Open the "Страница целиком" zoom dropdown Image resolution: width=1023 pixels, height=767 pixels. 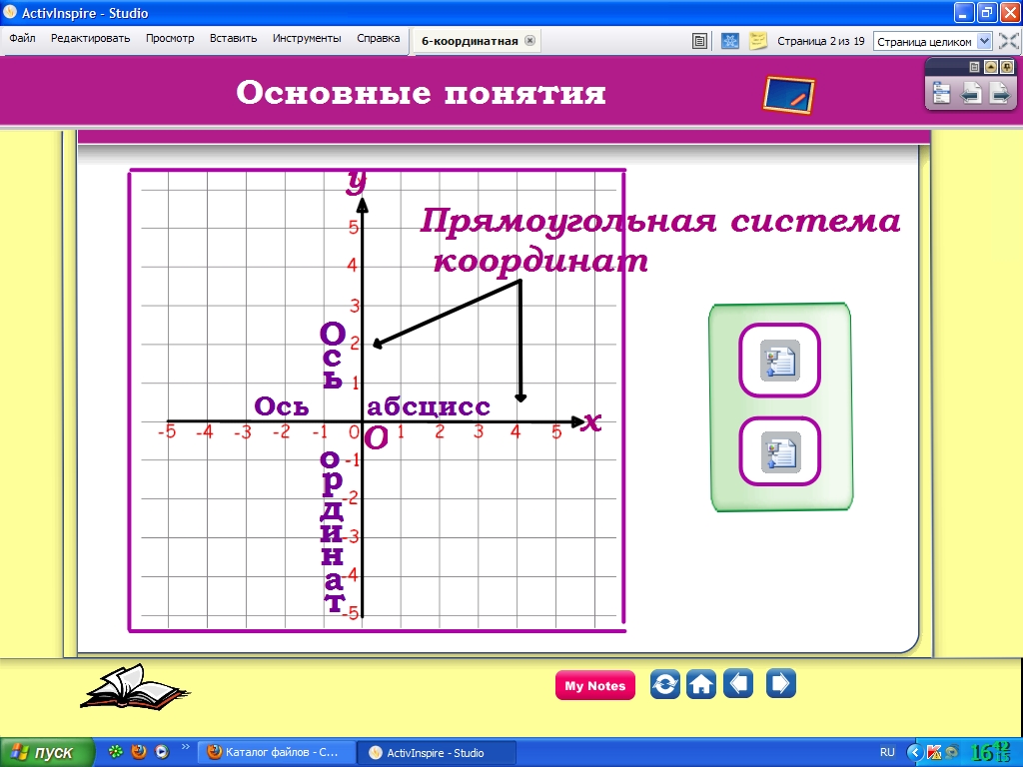coord(983,41)
